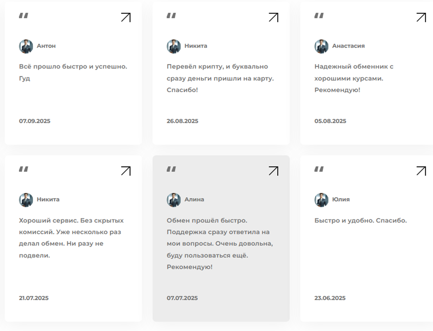Click review text 'Быстро и удобно. Спасибо.'
The image size is (433, 331).
point(361,220)
